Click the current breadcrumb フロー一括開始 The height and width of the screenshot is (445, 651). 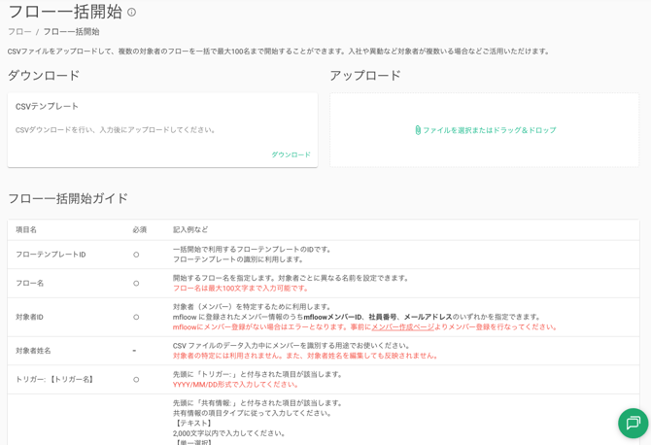71,31
